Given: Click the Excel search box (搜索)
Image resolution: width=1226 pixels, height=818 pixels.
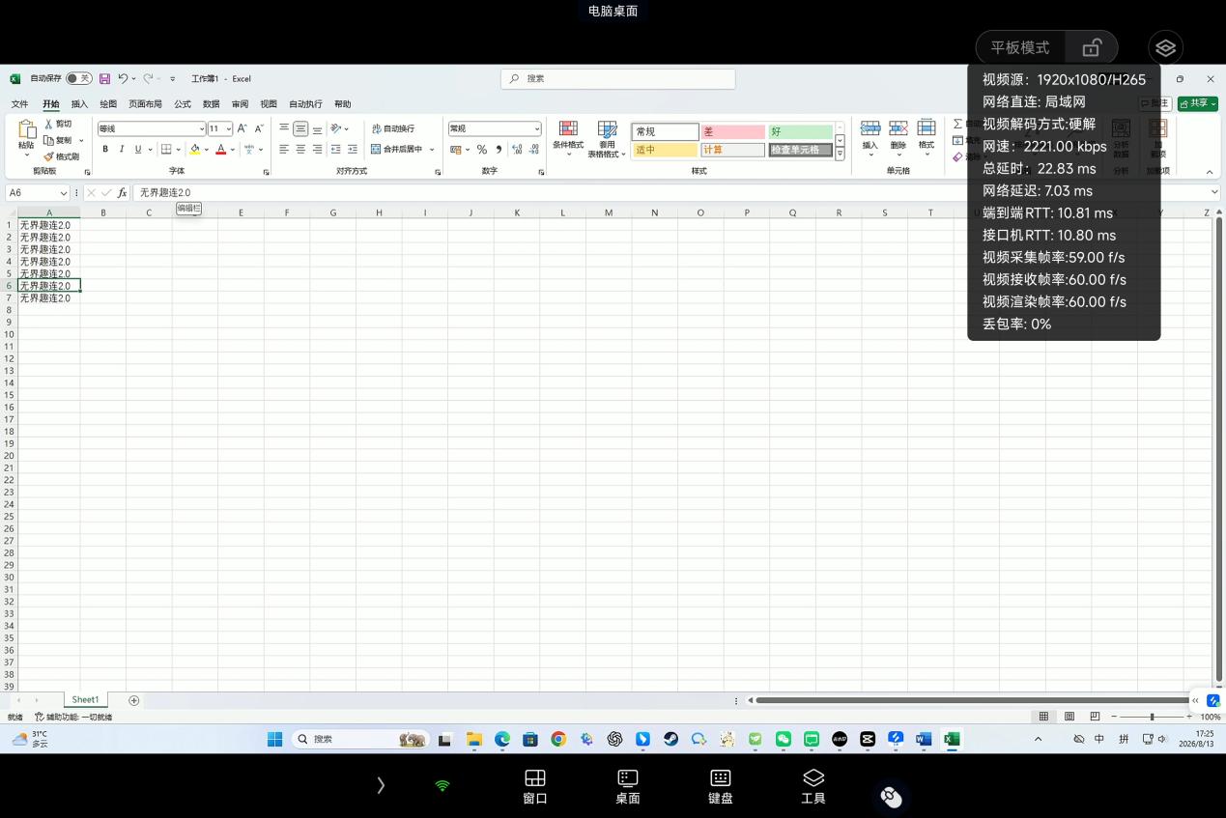Looking at the screenshot, I should pyautogui.click(x=617, y=79).
